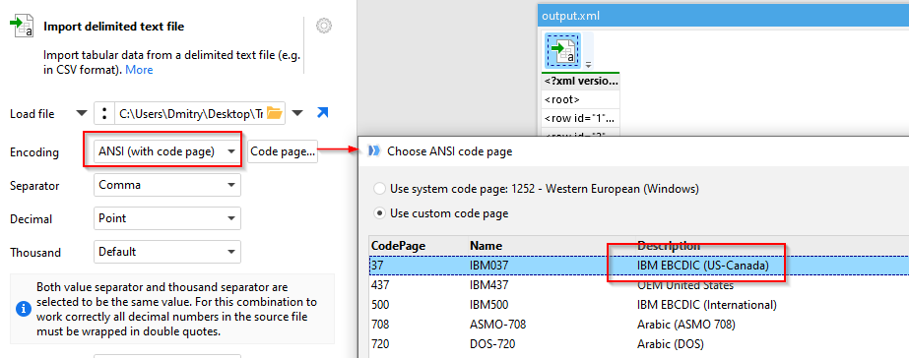Open the Separator dropdown set to Comma
Viewport: 909px width, 358px height.
pos(167,185)
